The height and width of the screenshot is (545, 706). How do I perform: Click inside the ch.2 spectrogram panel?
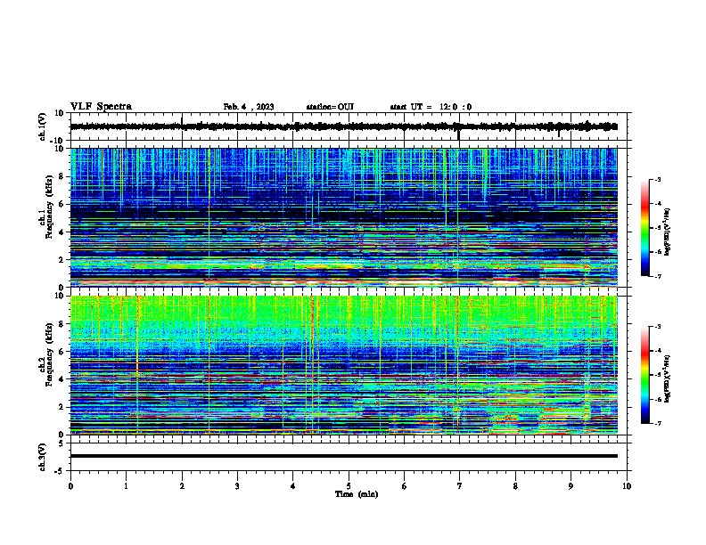pos(344,365)
